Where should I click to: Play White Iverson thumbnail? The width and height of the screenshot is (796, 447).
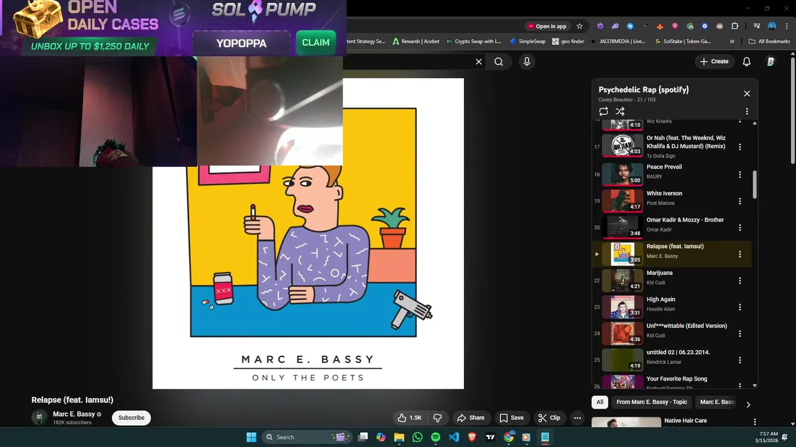coord(622,201)
